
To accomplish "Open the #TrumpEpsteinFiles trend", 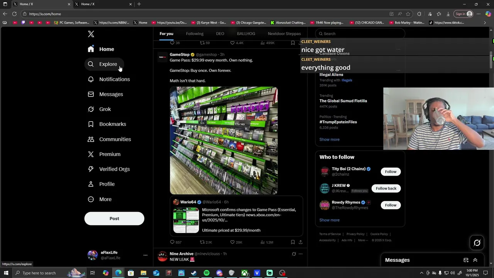I will [338, 122].
